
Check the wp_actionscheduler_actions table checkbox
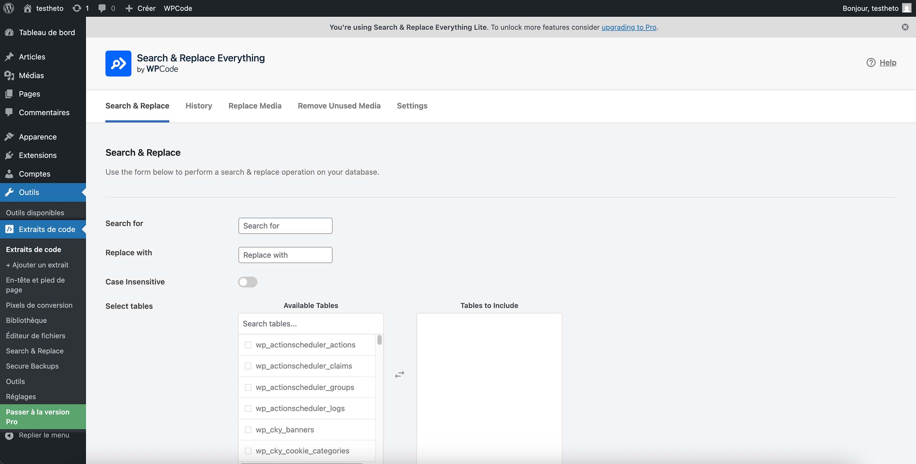click(x=248, y=345)
